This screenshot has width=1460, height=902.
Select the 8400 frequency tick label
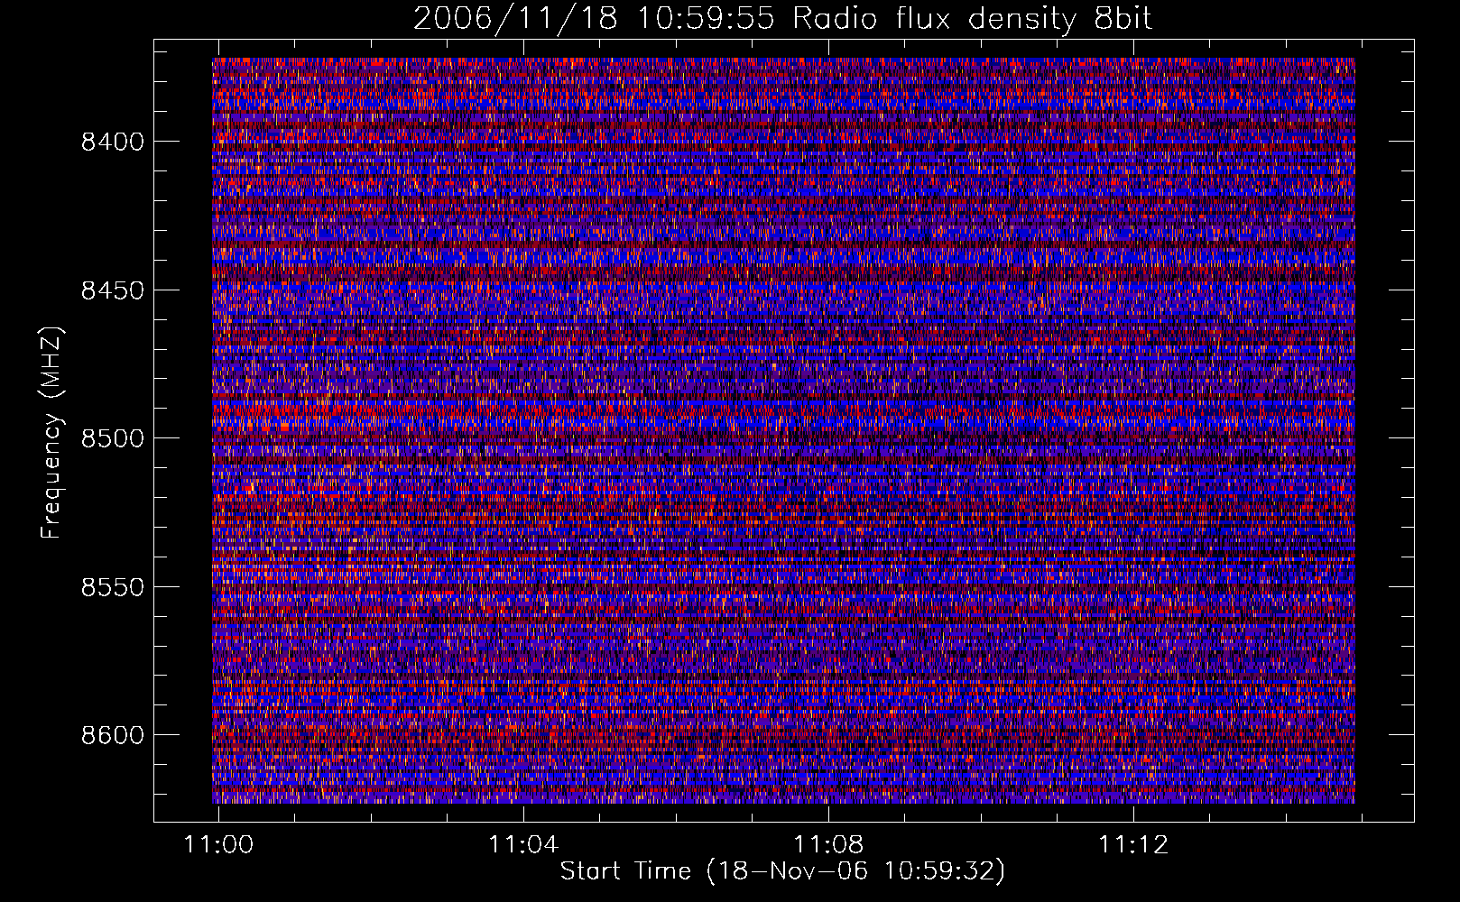(113, 142)
